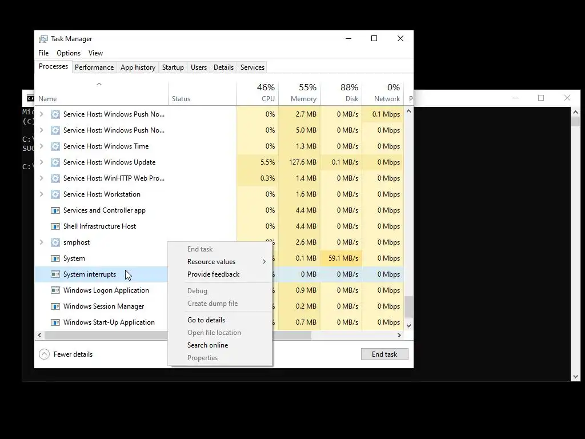Image resolution: width=585 pixels, height=439 pixels.
Task: Click the smphost gear icon
Action: (55, 242)
